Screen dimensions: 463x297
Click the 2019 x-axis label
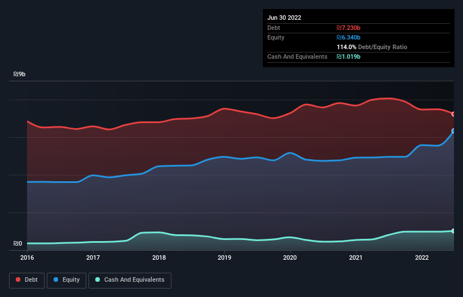[224, 257]
